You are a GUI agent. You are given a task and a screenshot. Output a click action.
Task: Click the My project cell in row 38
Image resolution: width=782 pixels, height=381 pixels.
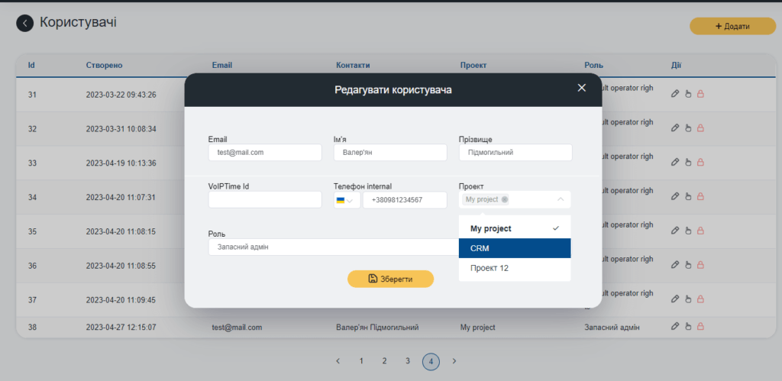[478, 328]
